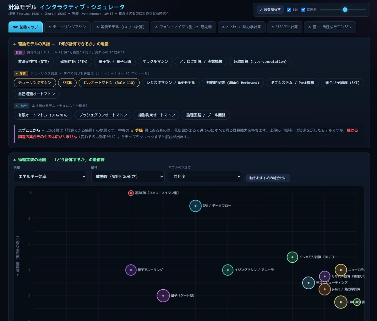This screenshot has width=377, height=321.
Task: Switch to フォン・ノイマン型 vs 最先端 tab
Action: 183,27
